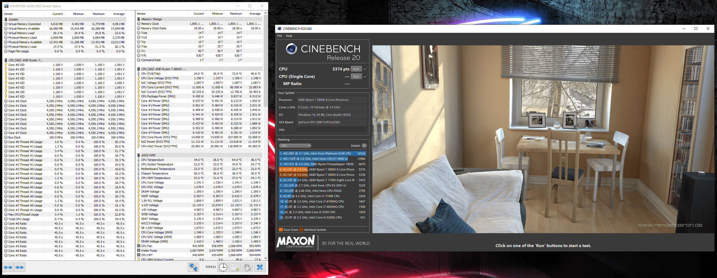The width and height of the screenshot is (717, 278).
Task: Click the Processor field showing AMD Ryzen 7 3800X
Action: pos(332,100)
